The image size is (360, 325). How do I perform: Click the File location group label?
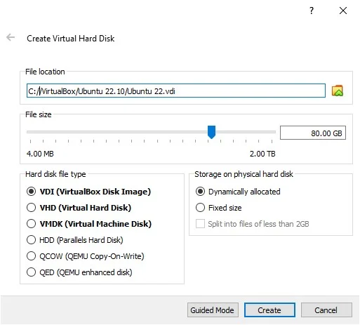tap(45, 72)
